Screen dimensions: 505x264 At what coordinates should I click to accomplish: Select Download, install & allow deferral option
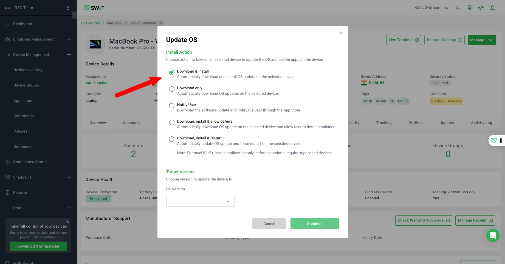point(172,122)
